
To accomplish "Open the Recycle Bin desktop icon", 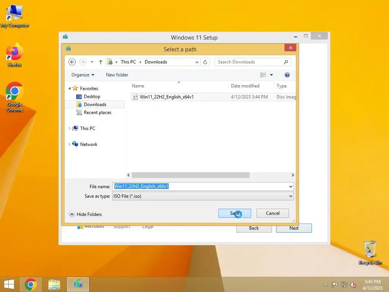I will point(370,252).
